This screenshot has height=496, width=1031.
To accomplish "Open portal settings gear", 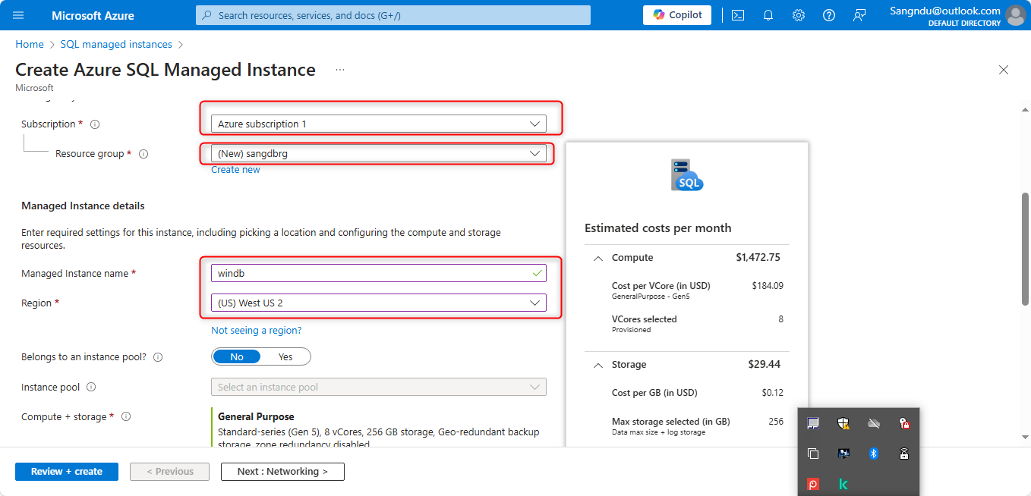I will click(799, 15).
